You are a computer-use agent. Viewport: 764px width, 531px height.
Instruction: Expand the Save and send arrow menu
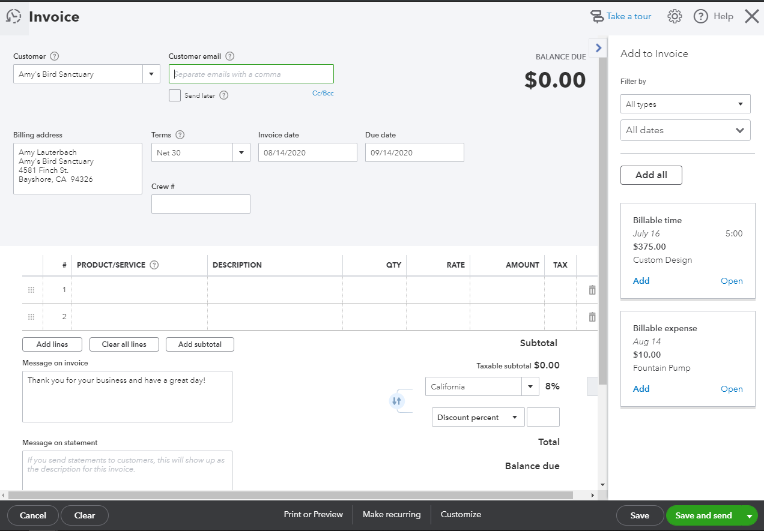[x=749, y=515]
